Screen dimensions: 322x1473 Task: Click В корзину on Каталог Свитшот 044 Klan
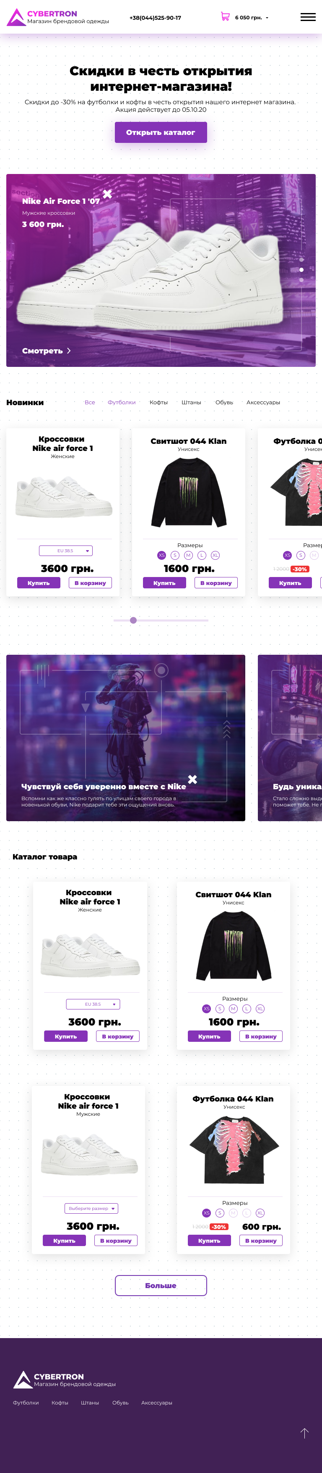[261, 1036]
